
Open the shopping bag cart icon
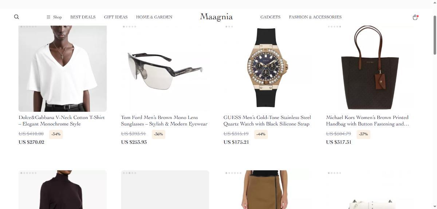[415, 17]
